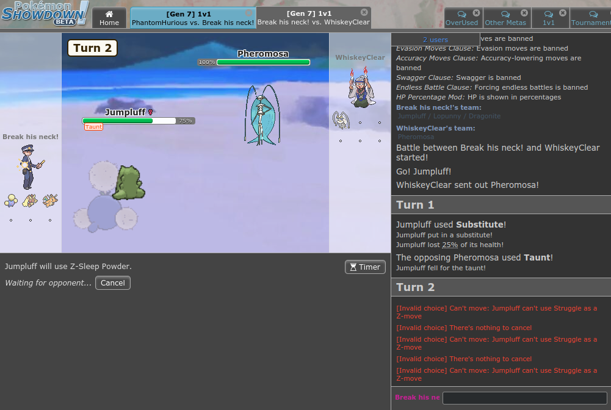Close the OverUsed room tab
Viewport: 611px width, 410px height.
[476, 13]
